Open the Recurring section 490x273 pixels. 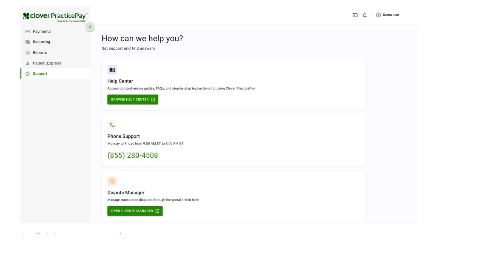55,42
